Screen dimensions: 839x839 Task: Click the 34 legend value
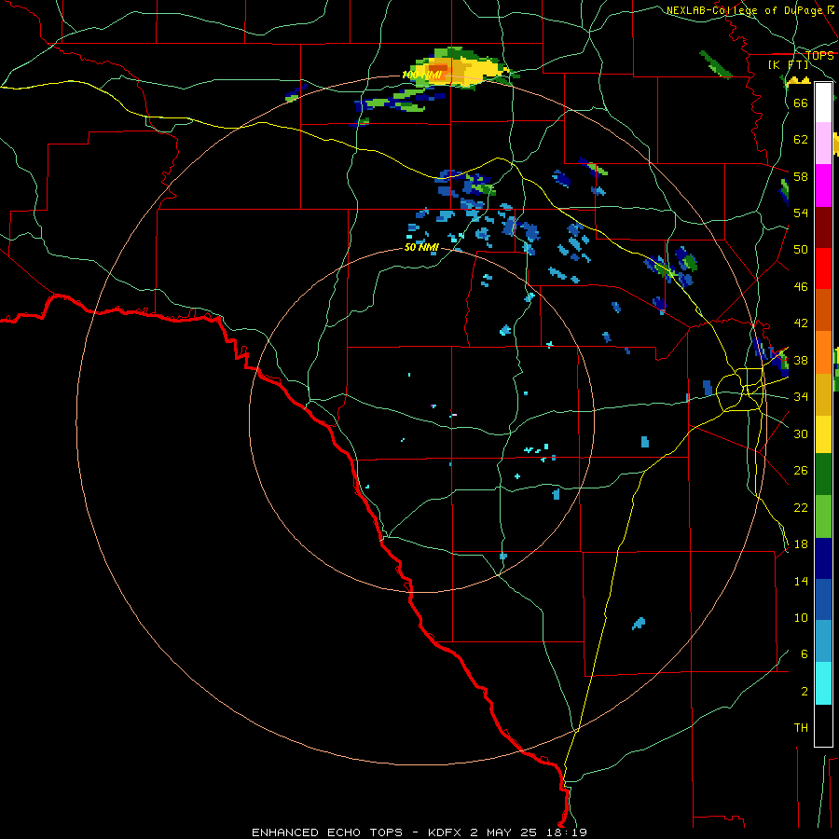point(801,396)
